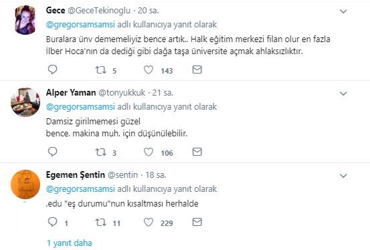370x250 pixels.
Task: Like Egemen Şentin's tweet with 229 likes
Action: (149, 222)
